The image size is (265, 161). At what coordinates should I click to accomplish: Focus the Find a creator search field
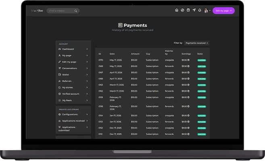63,11
